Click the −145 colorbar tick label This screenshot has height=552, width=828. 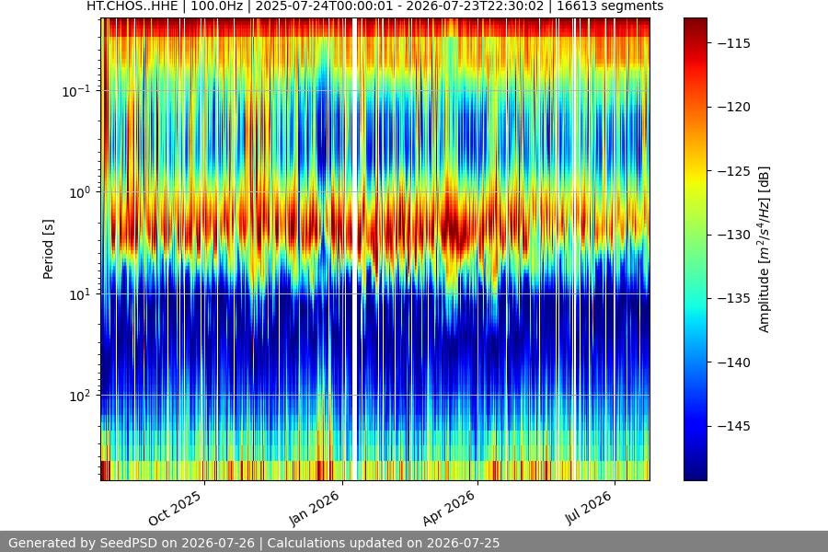click(x=734, y=426)
